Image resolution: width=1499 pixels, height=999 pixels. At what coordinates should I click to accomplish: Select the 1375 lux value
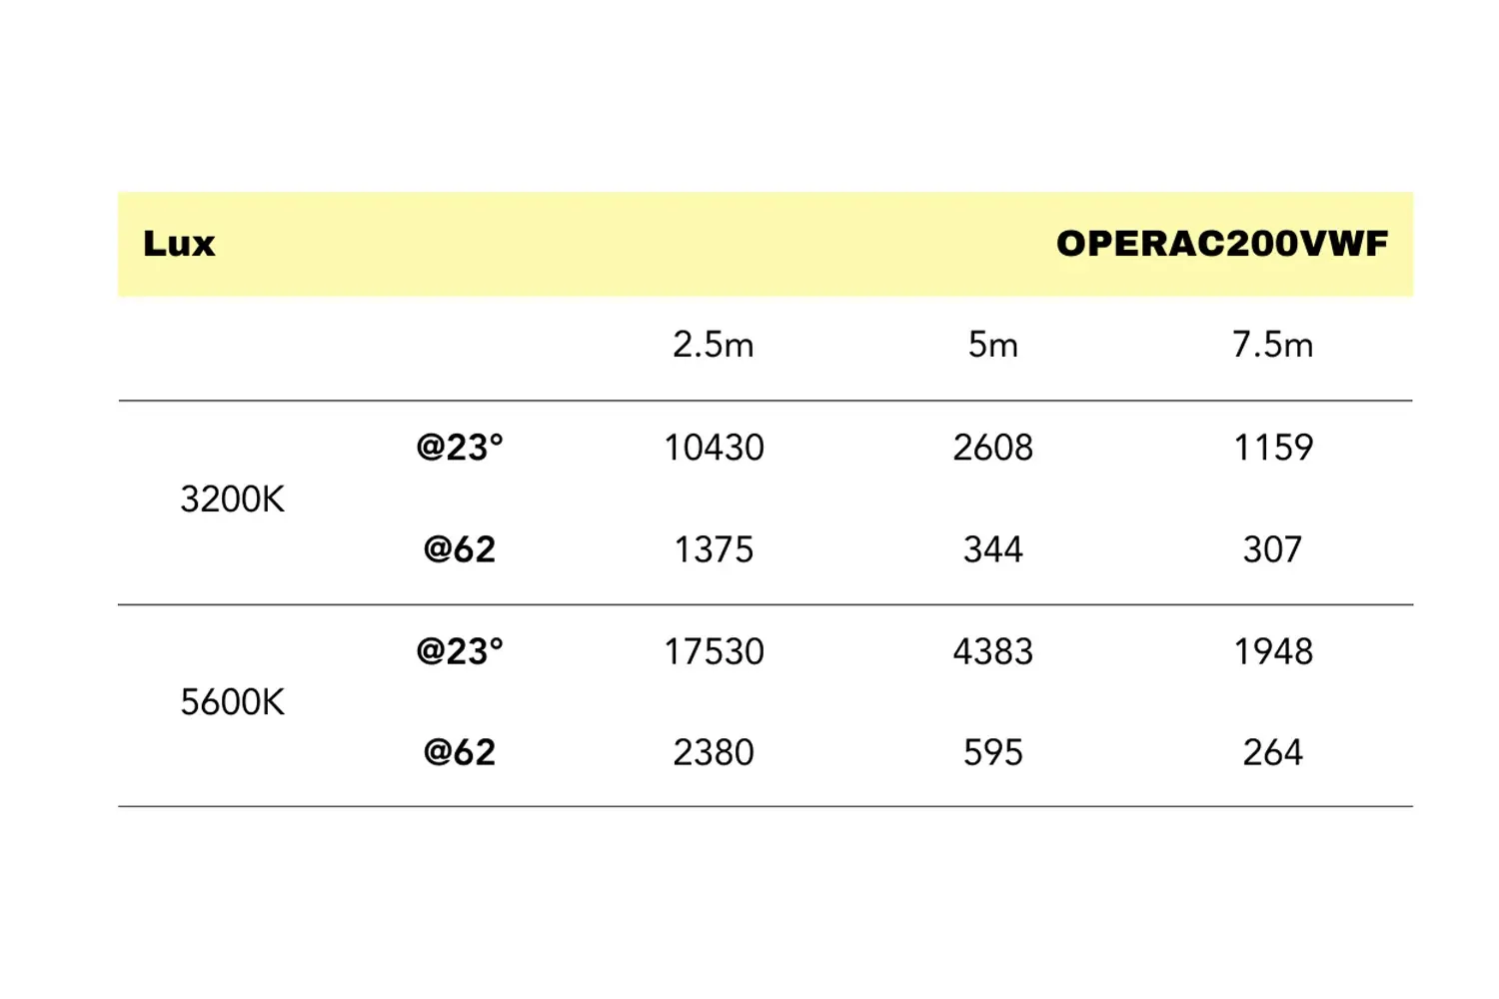[714, 549]
